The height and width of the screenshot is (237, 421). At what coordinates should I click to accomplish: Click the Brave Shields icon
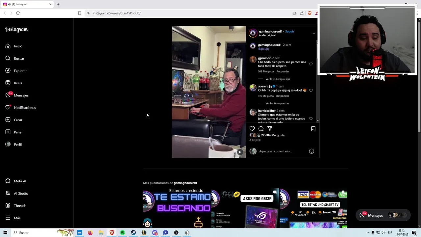[310, 13]
